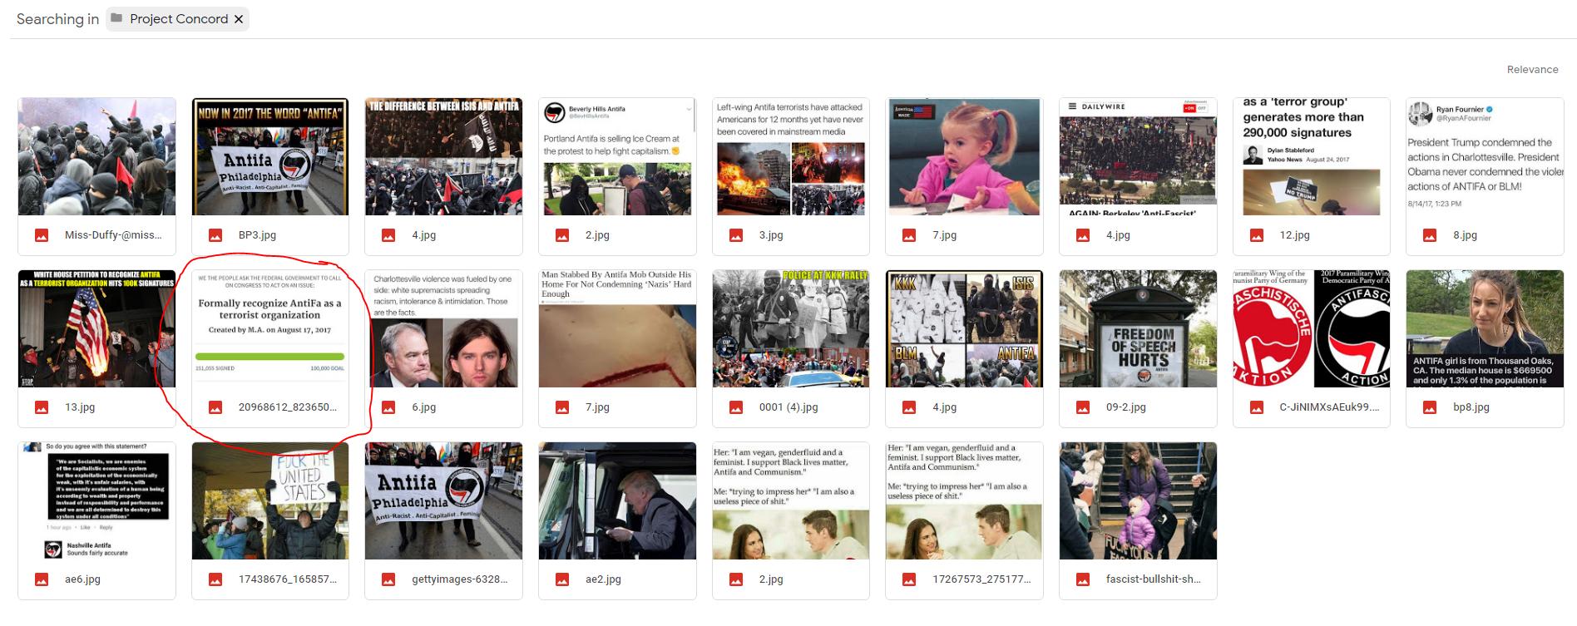The height and width of the screenshot is (626, 1577).
Task: Click the image icon beside C-JiNIMXsAEuk99....
Action: (x=1257, y=407)
